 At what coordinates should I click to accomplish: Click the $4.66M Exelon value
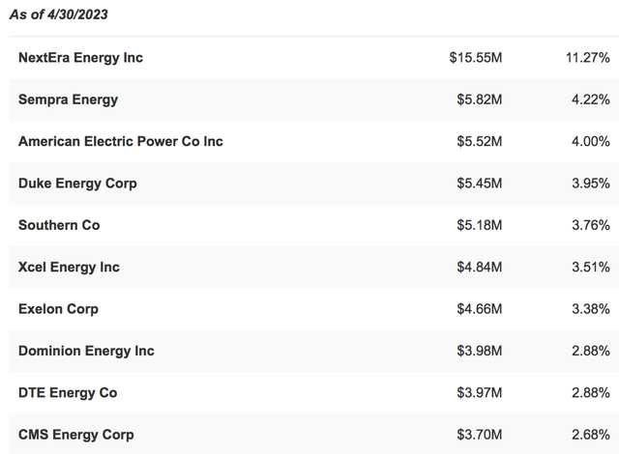[x=480, y=309]
